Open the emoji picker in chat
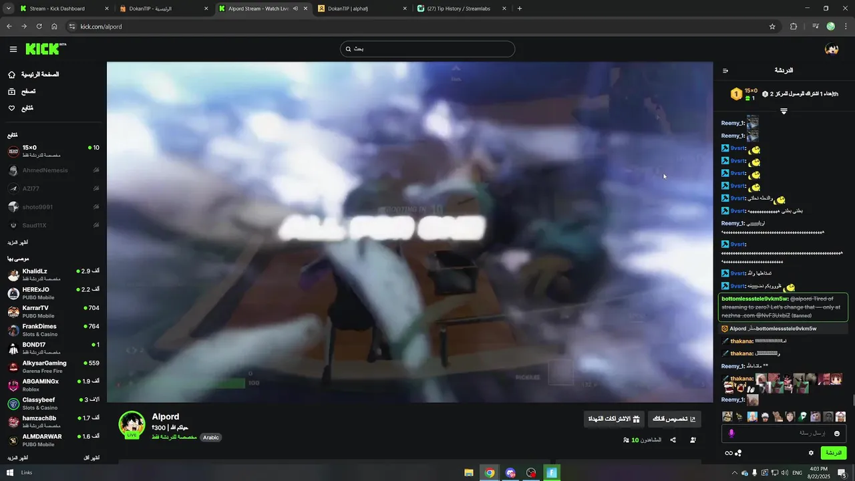Screen dimensions: 855x481 837,434
